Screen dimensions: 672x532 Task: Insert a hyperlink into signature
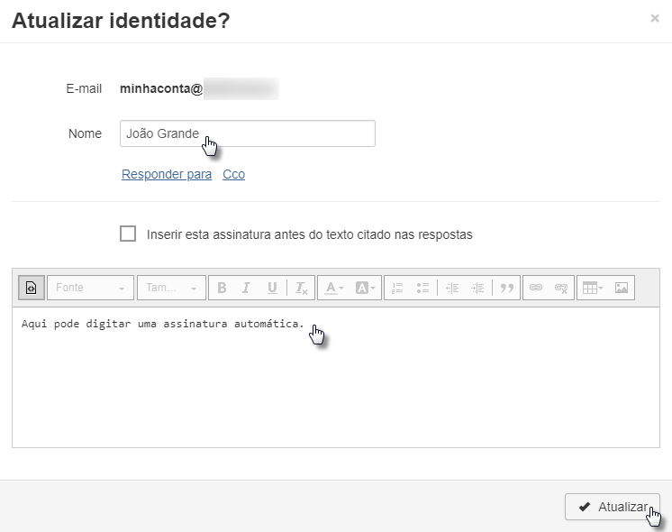pos(536,288)
